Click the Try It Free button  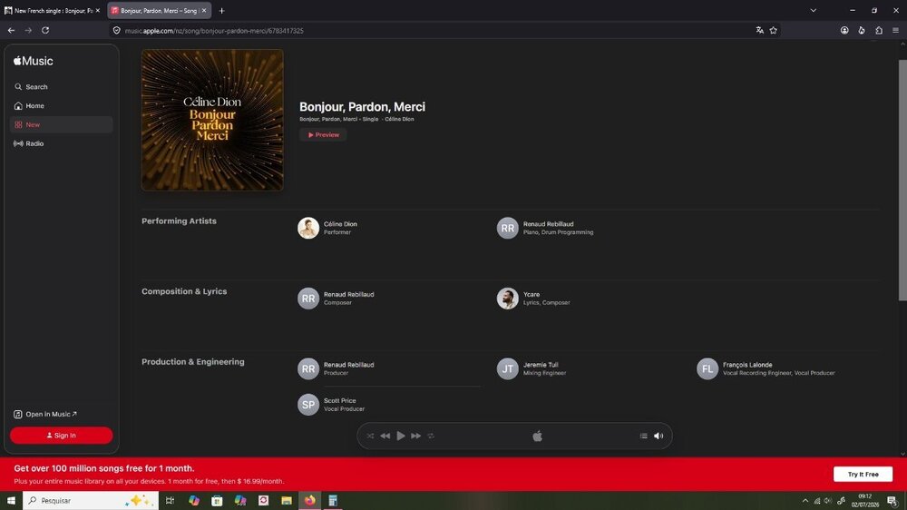863,474
